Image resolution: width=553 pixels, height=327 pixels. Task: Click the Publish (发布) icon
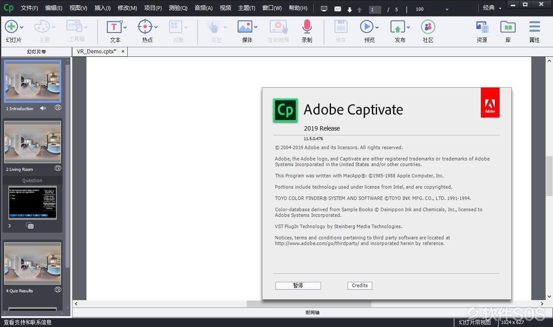click(x=397, y=27)
